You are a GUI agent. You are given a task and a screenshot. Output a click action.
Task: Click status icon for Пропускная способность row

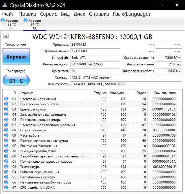(x=6, y=104)
